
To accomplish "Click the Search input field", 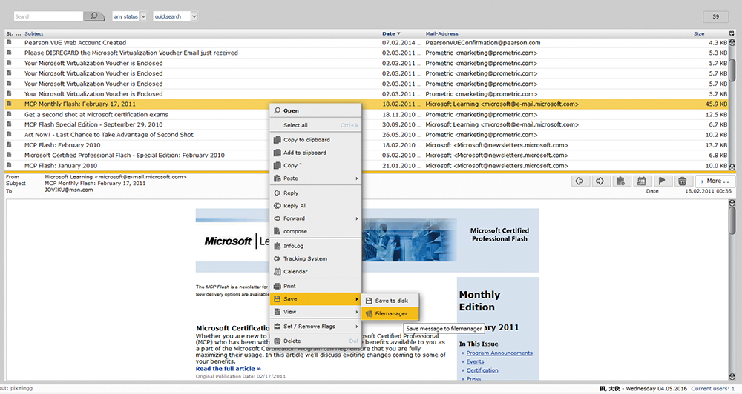I will tap(48, 16).
